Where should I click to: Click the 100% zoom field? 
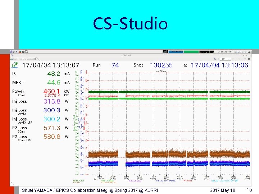224,59
